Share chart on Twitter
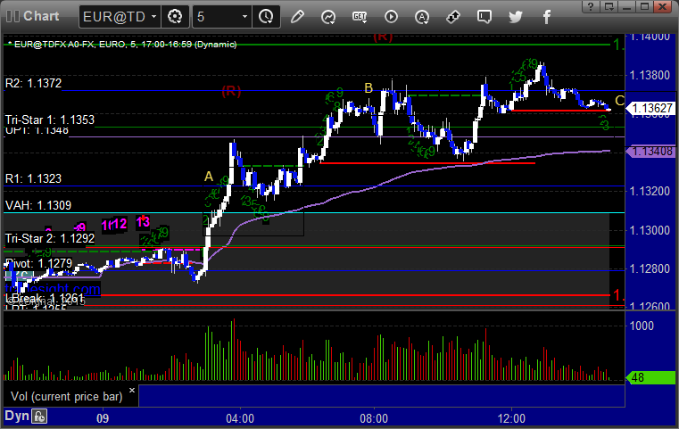Viewport: 679px width, 429px height. pos(516,17)
